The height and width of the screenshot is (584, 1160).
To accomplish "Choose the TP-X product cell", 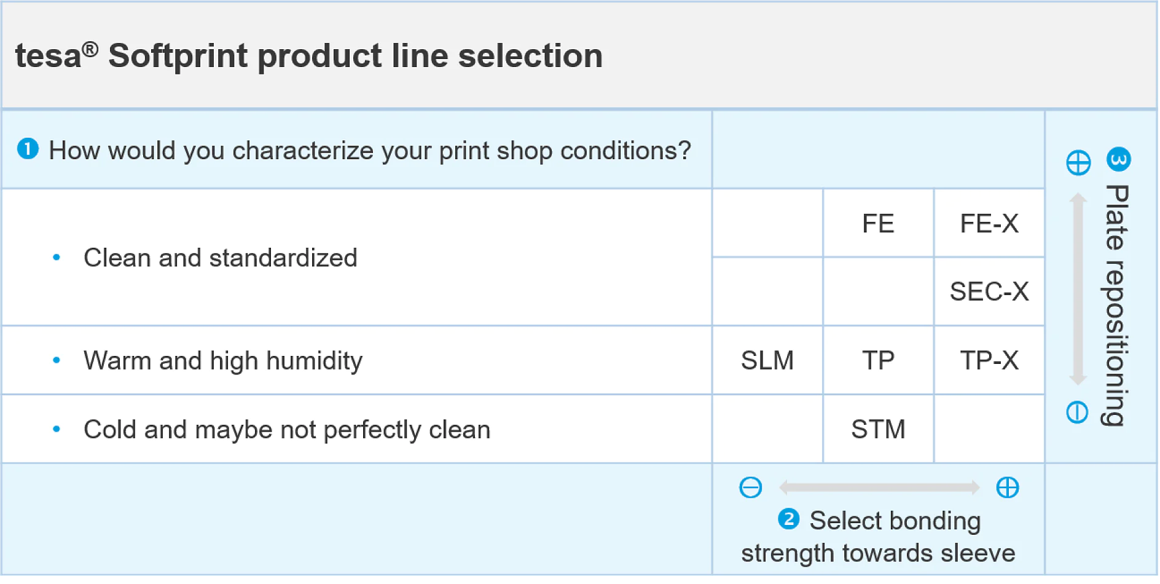I will (989, 360).
